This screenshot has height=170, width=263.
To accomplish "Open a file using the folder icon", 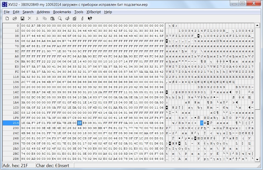I will tap(15, 18).
